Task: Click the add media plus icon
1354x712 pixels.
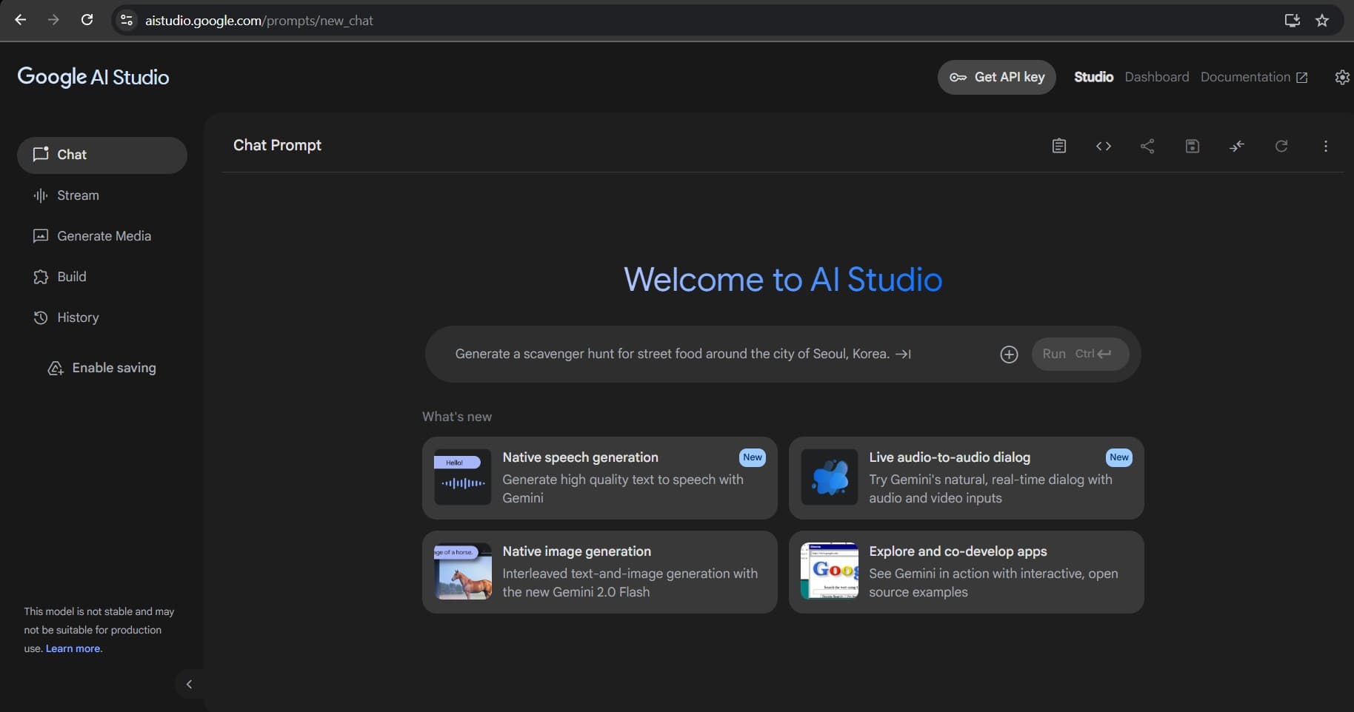Action: pyautogui.click(x=1009, y=355)
